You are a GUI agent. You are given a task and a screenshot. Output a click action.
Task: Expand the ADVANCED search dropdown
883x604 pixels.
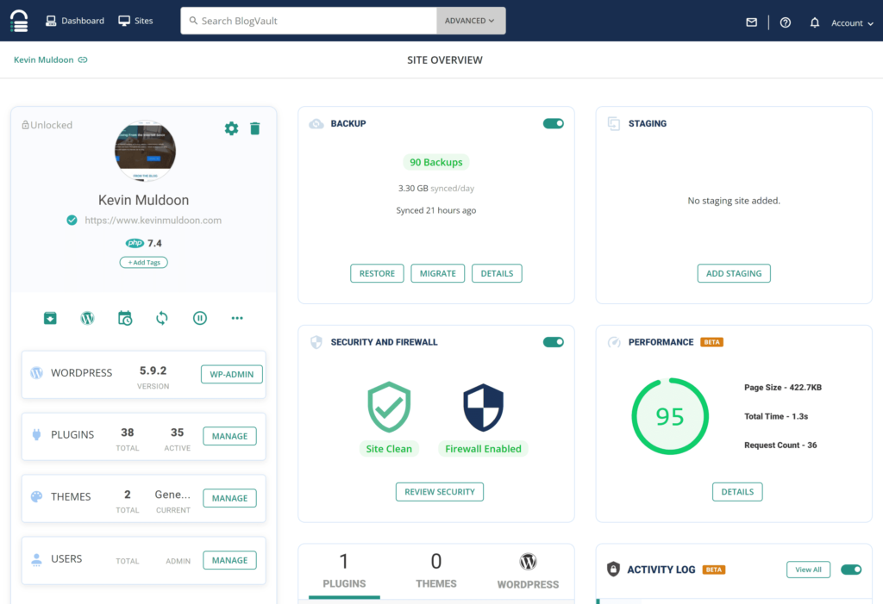click(471, 21)
